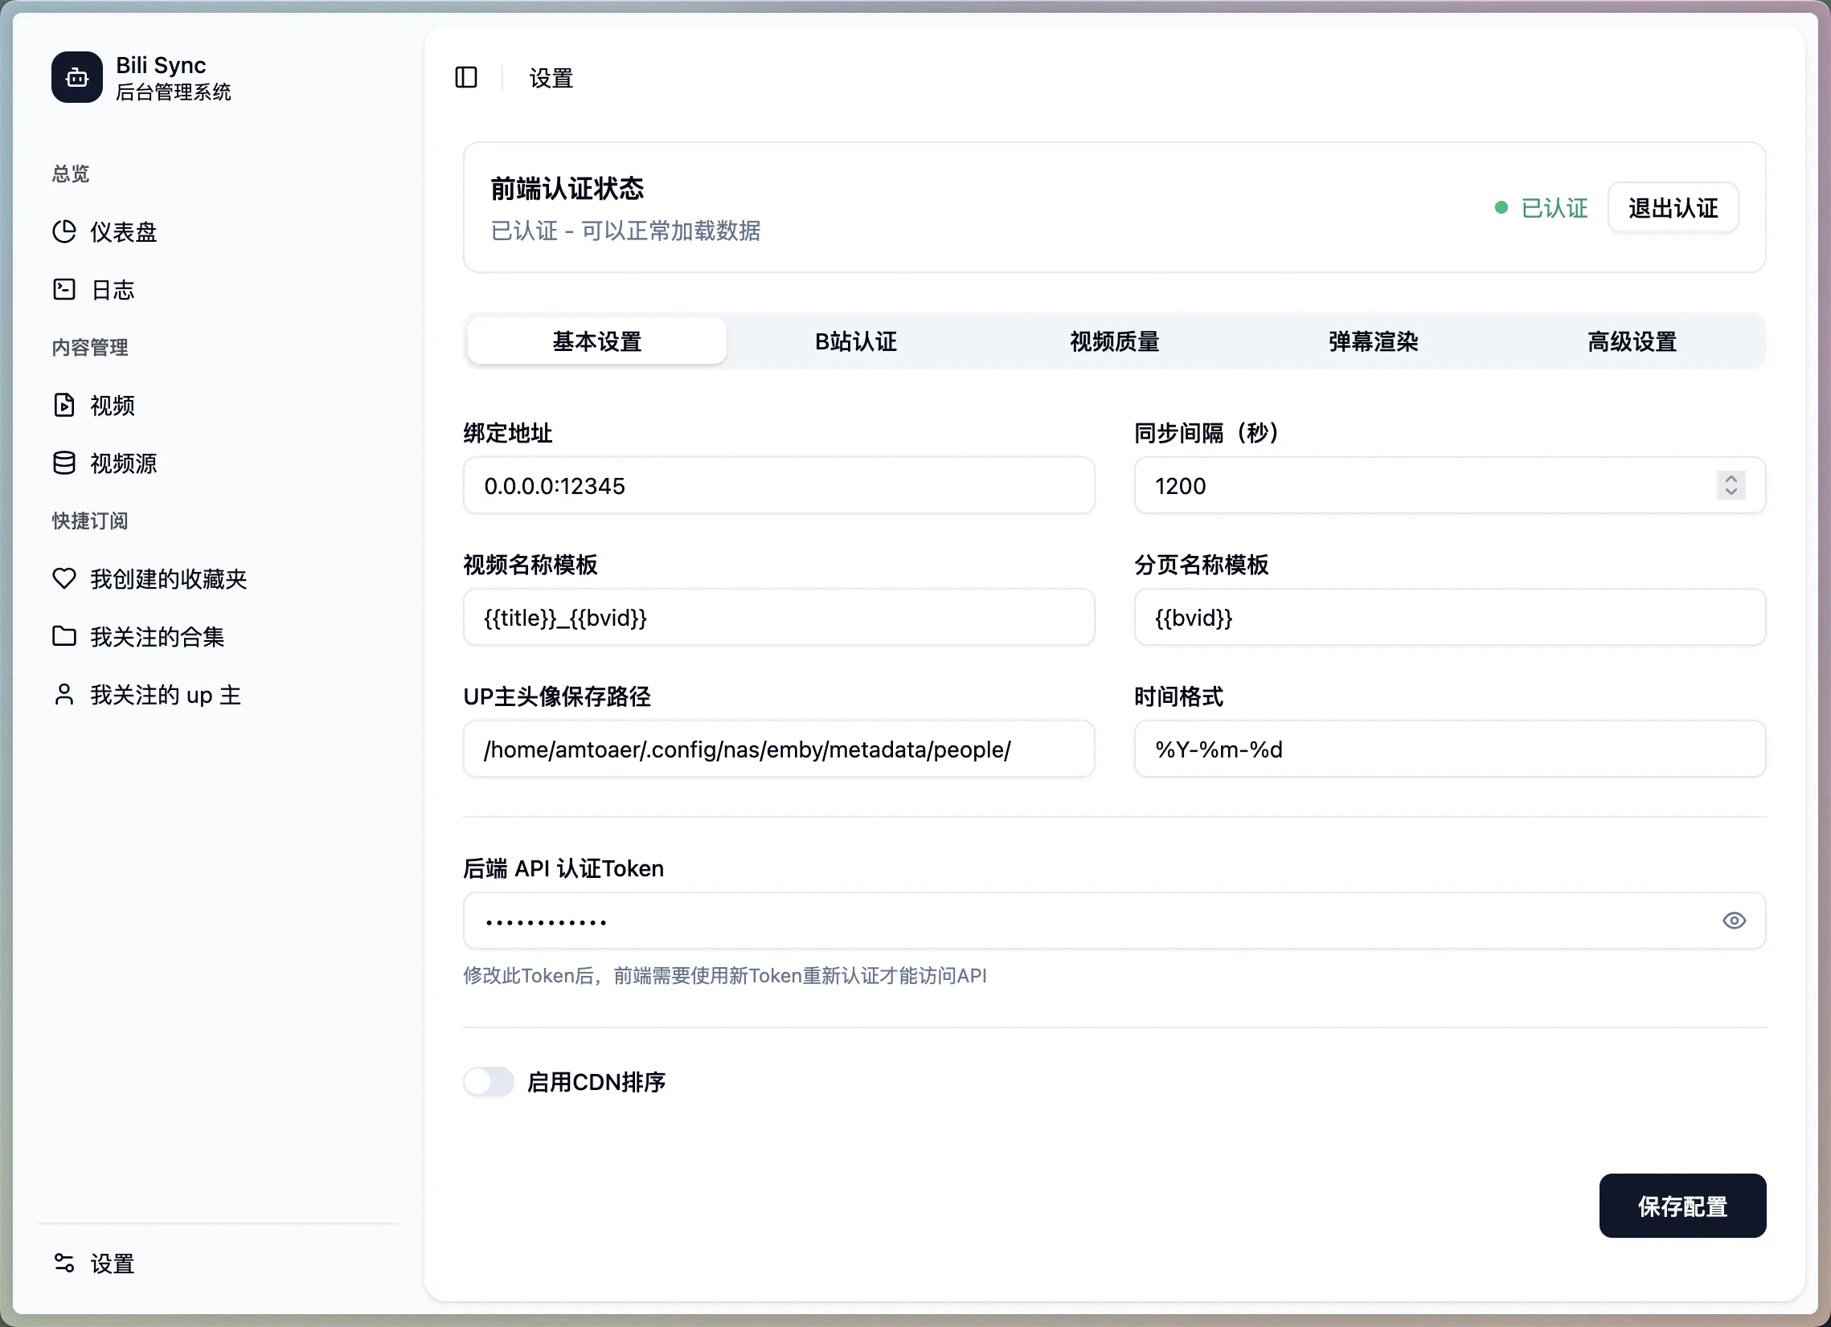
Task: Open the 仪表盘 dashboard icon
Action: coord(64,231)
